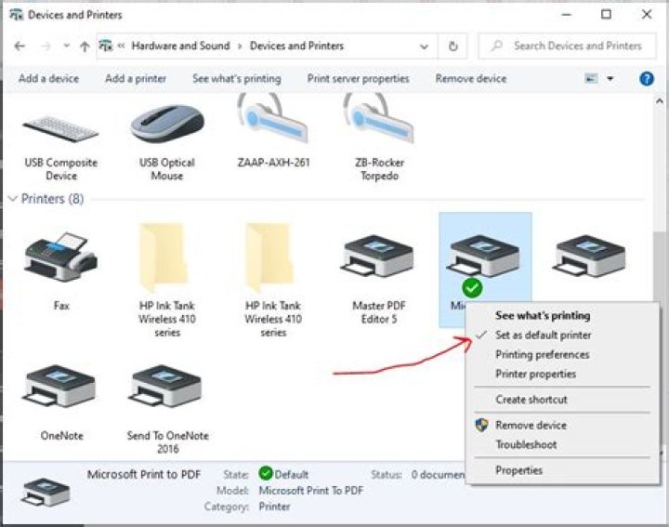Open Printing preferences from context menu

(x=543, y=355)
